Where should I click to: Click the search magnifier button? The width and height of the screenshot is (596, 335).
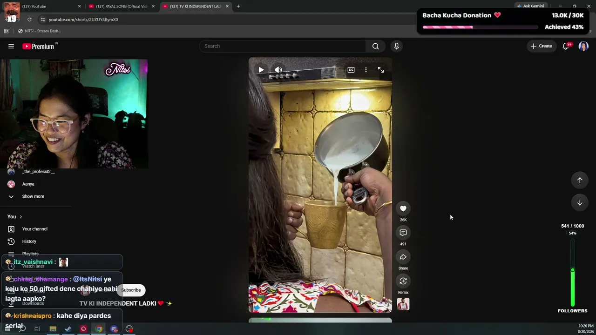click(375, 46)
